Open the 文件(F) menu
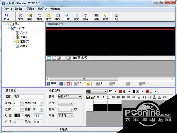The image size is (177, 133). click(7, 9)
